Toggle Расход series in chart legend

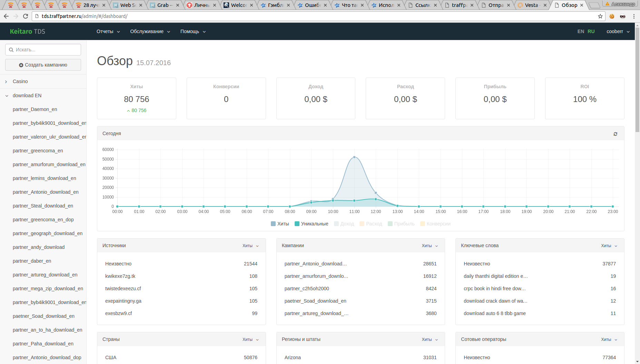point(371,224)
